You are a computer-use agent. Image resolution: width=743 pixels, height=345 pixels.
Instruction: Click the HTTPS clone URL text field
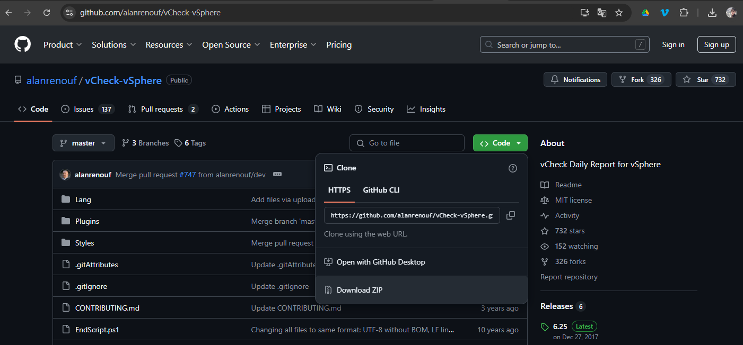(x=412, y=215)
